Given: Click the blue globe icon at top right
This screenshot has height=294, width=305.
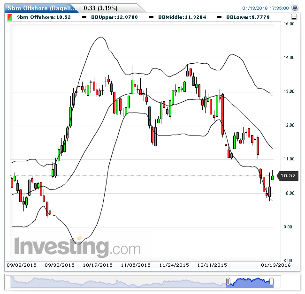Looking at the screenshot, I should coord(295,8).
